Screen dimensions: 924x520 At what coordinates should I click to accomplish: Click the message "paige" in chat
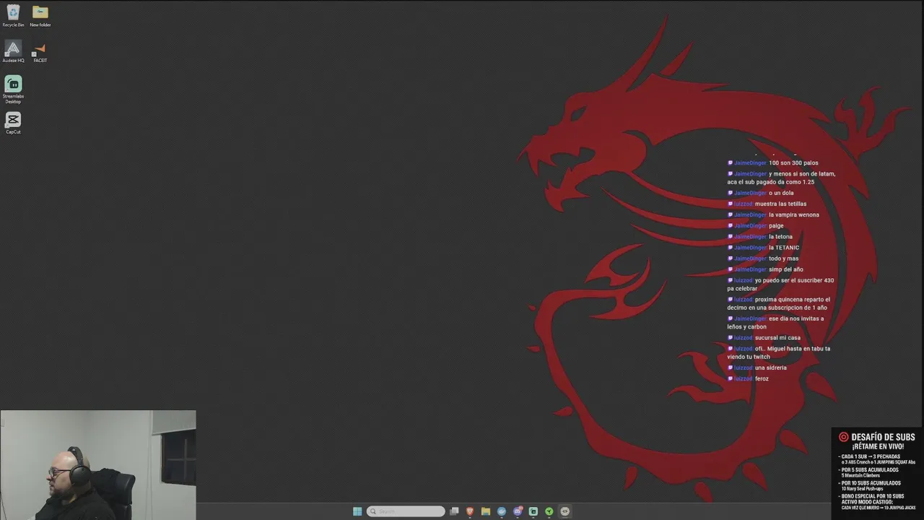pos(776,226)
